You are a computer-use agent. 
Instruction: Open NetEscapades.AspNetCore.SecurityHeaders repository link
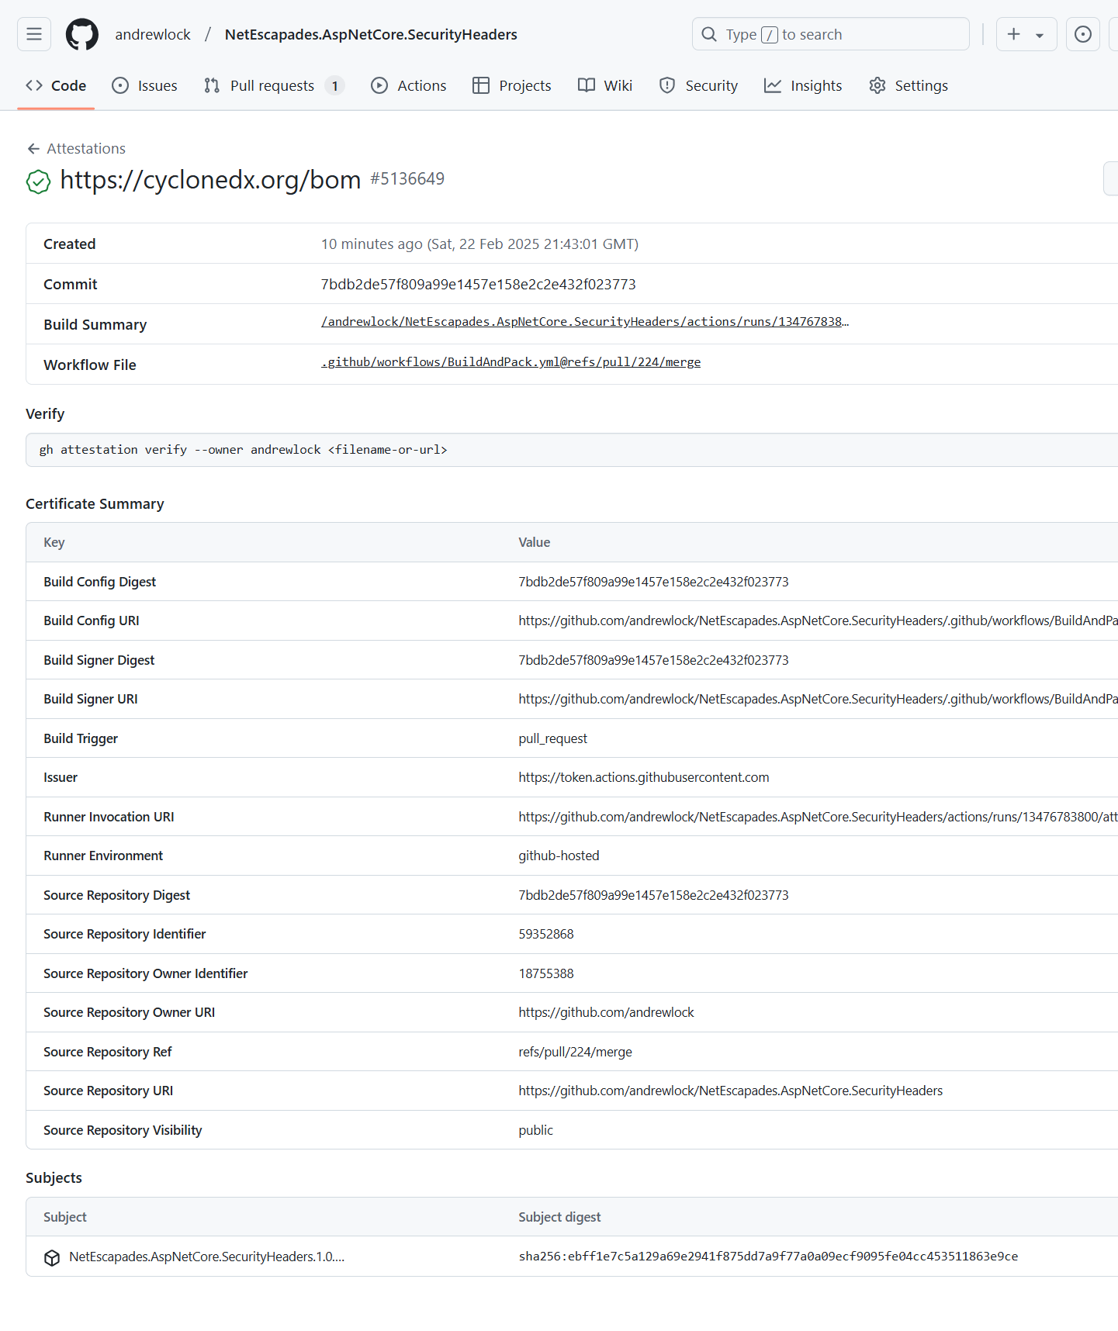click(x=371, y=34)
